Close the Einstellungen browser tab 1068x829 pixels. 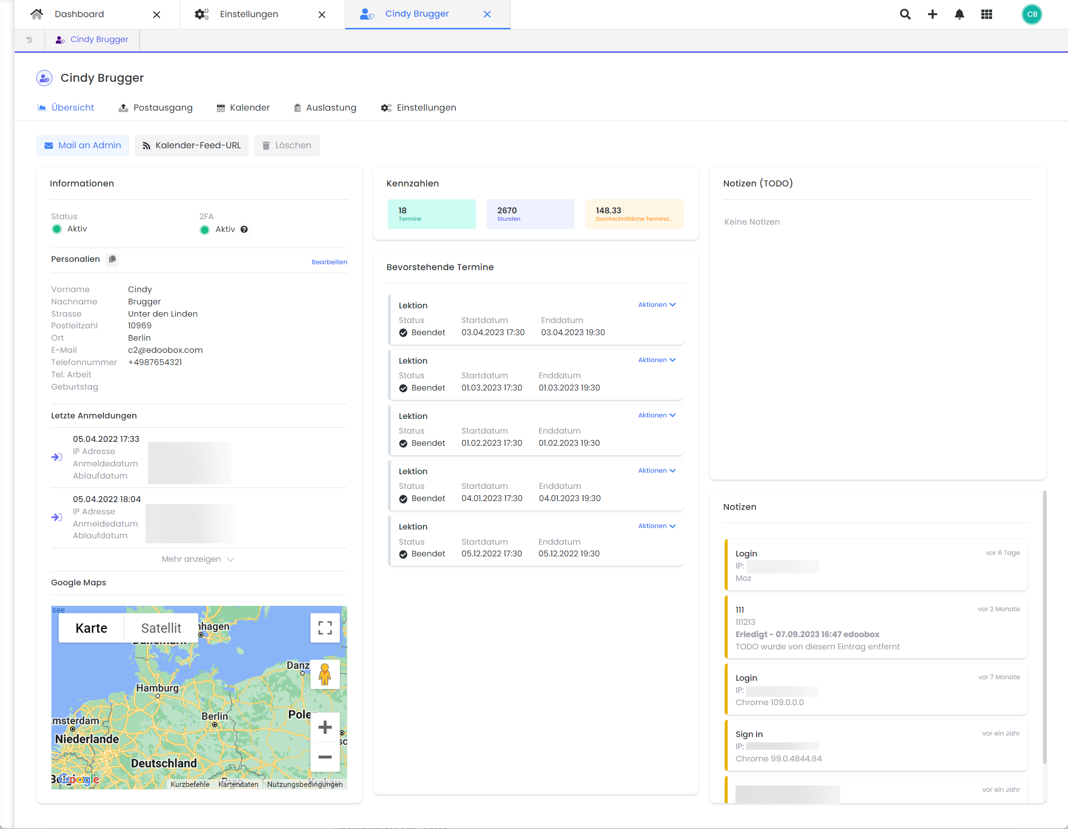(x=322, y=14)
